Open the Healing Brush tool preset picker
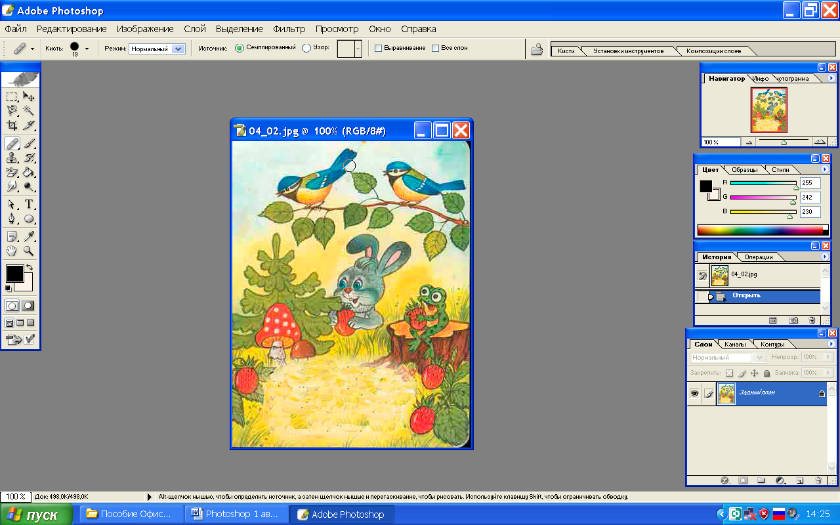 31,49
